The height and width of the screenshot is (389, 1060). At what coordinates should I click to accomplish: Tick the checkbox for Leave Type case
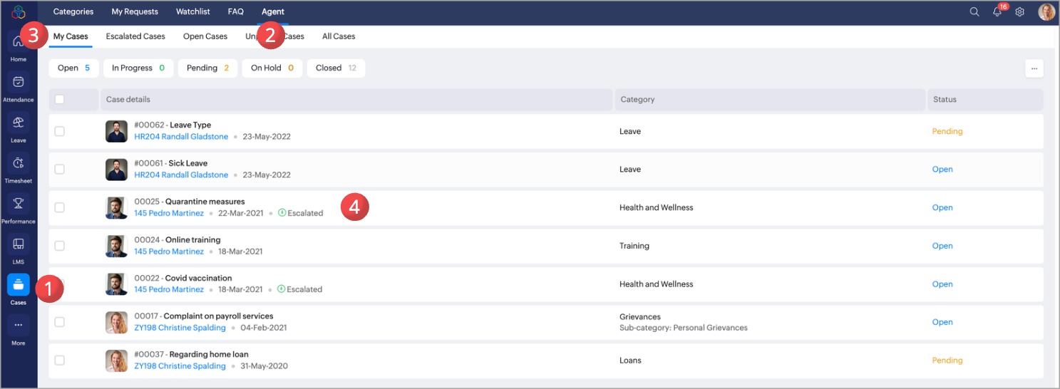(60, 131)
